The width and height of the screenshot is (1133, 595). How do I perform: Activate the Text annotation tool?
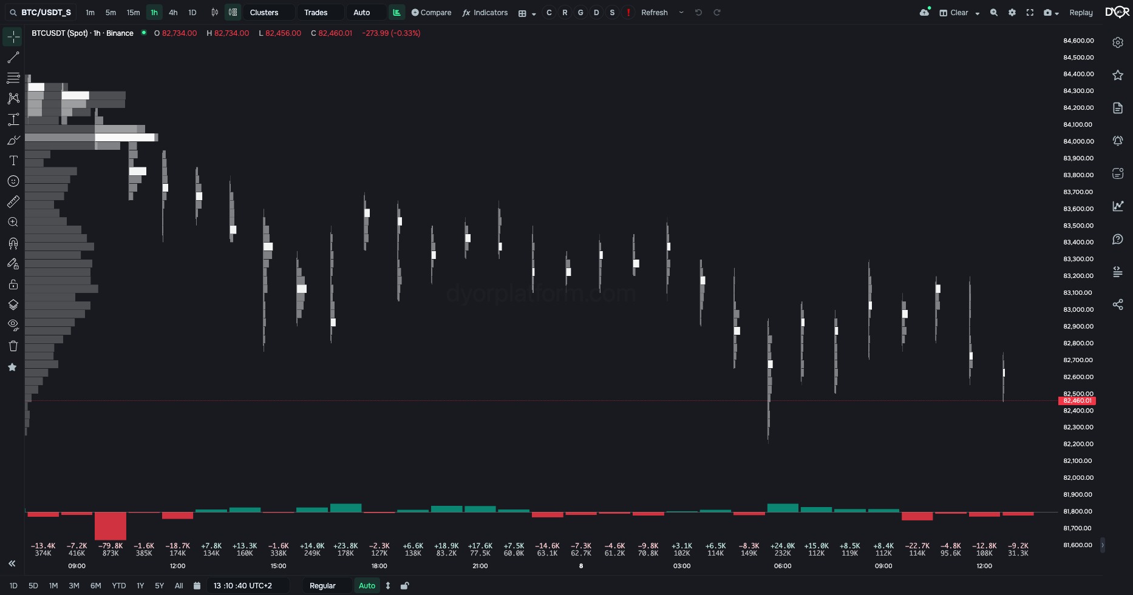pyautogui.click(x=13, y=161)
